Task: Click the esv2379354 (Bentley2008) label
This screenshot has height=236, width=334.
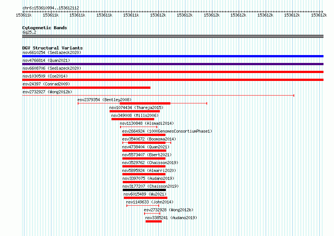Action: tap(104, 100)
